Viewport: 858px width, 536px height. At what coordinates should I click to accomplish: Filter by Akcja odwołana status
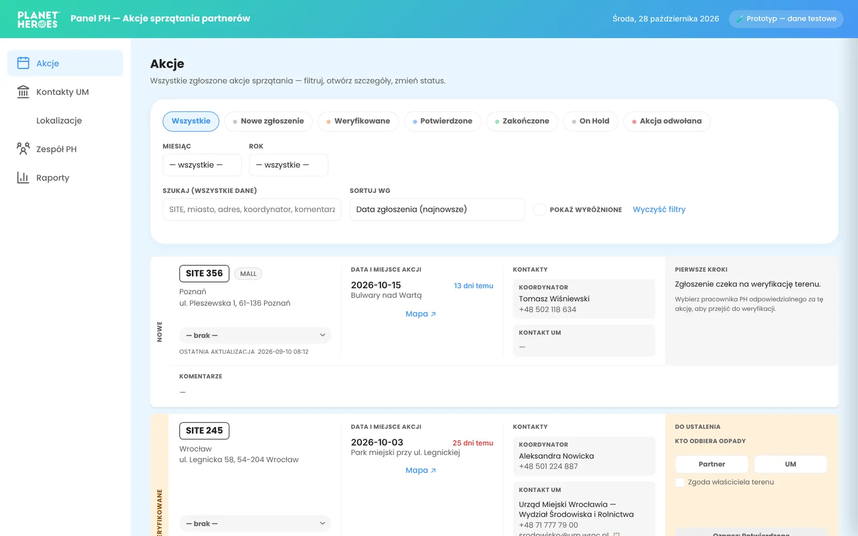(x=667, y=121)
